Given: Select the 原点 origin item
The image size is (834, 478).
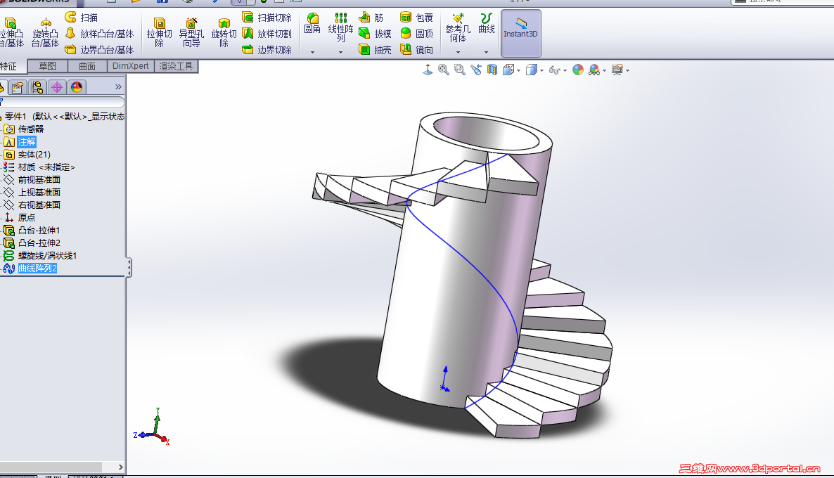Looking at the screenshot, I should (20, 217).
